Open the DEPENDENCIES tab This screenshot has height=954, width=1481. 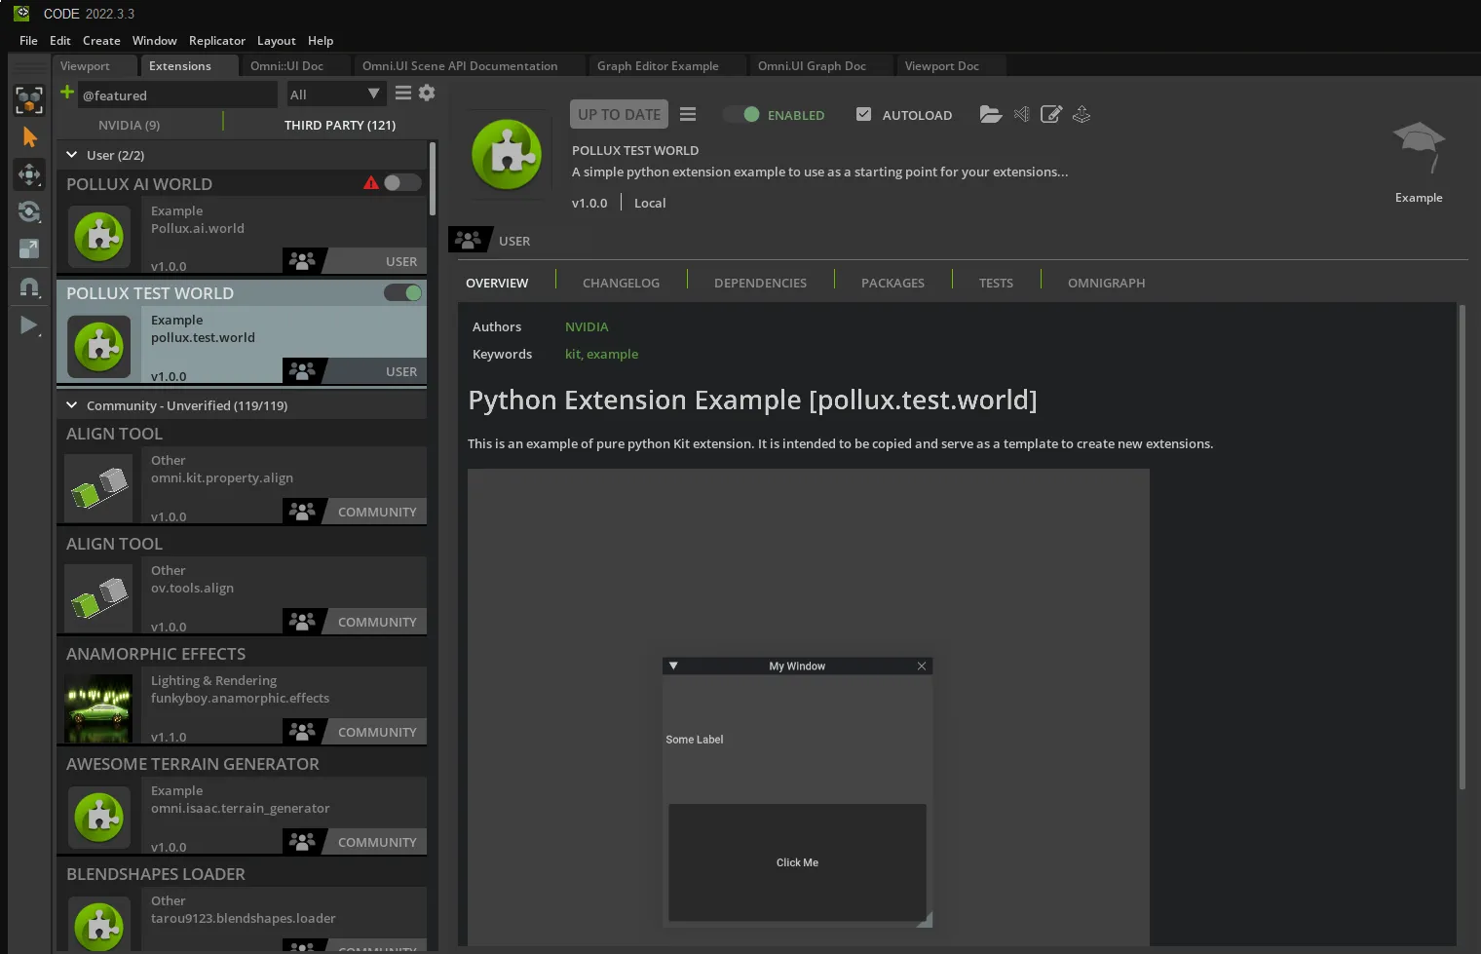(760, 283)
